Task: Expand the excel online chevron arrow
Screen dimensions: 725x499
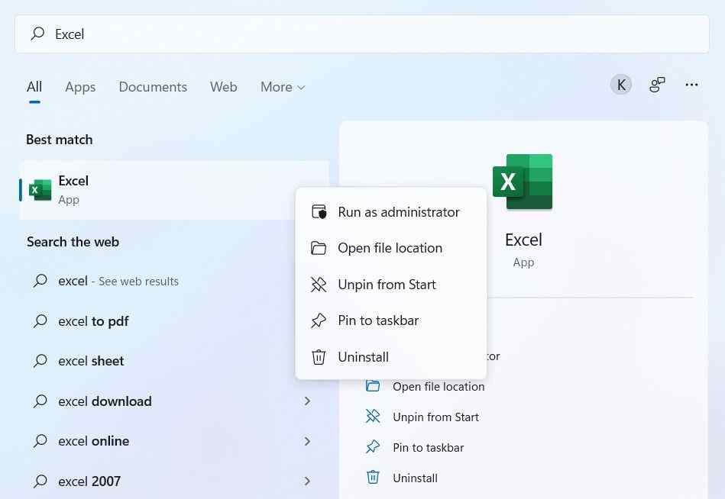Action: pyautogui.click(x=307, y=441)
